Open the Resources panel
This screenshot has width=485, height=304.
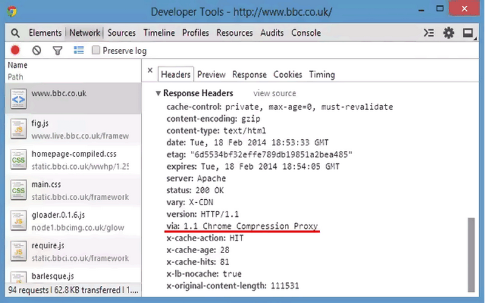235,33
